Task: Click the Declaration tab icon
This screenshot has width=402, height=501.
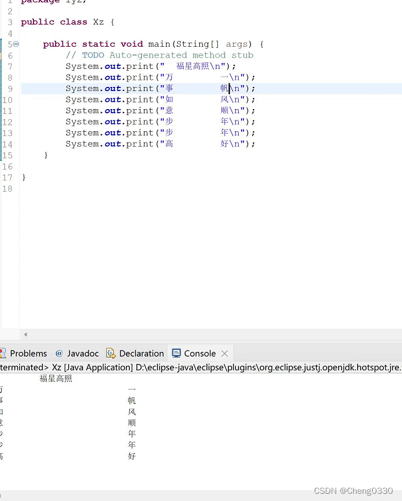Action: pyautogui.click(x=111, y=354)
